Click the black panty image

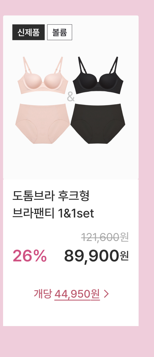coord(98,124)
